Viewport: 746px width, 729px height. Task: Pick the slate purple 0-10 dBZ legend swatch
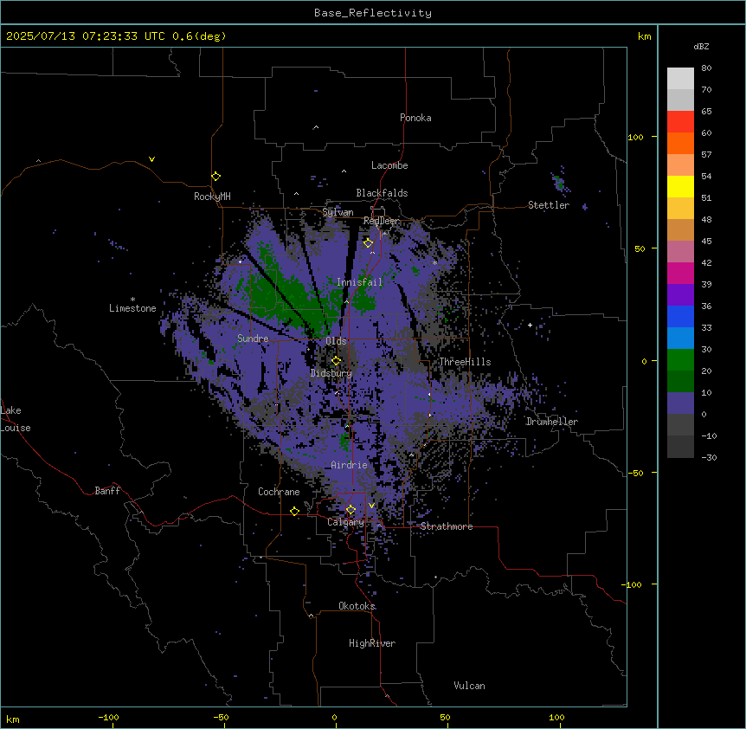[680, 403]
